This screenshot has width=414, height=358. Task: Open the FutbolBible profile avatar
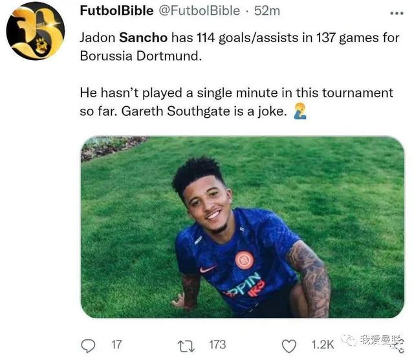click(35, 31)
